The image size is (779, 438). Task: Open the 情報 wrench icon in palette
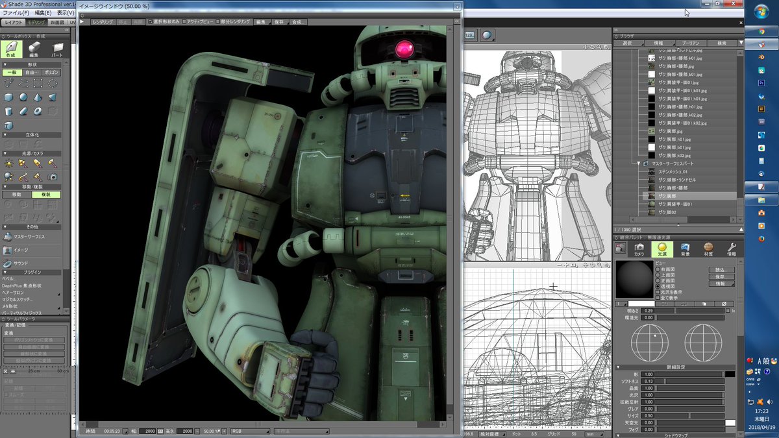[731, 249]
